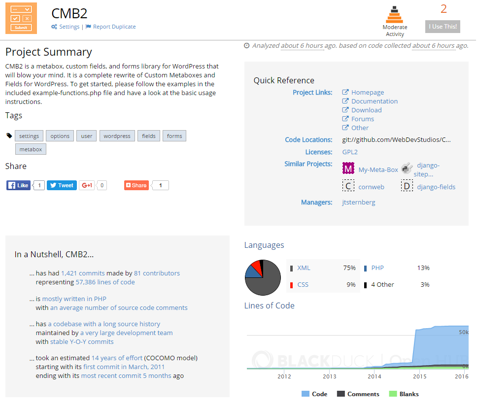Click the clock icon beside Analyzed
Image resolution: width=477 pixels, height=408 pixels.
point(247,46)
